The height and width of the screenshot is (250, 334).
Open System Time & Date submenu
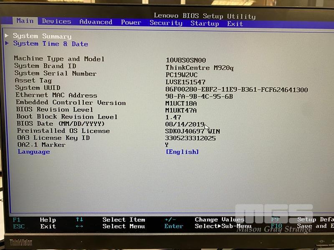point(50,44)
